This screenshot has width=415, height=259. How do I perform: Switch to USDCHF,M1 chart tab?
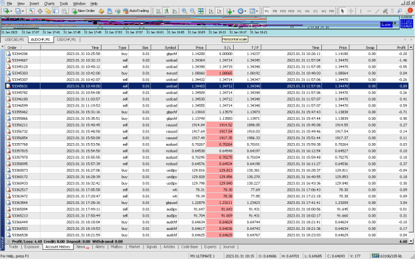(x=66, y=40)
